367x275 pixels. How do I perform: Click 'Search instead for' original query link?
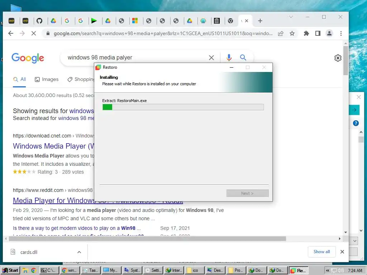click(76, 118)
